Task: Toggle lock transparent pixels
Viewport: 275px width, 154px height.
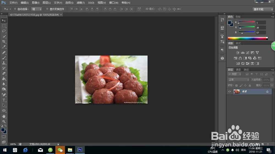Action: (x=237, y=85)
